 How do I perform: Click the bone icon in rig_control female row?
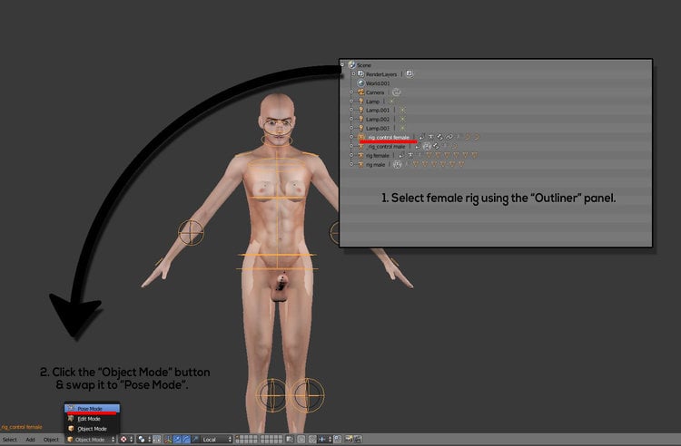(x=439, y=137)
